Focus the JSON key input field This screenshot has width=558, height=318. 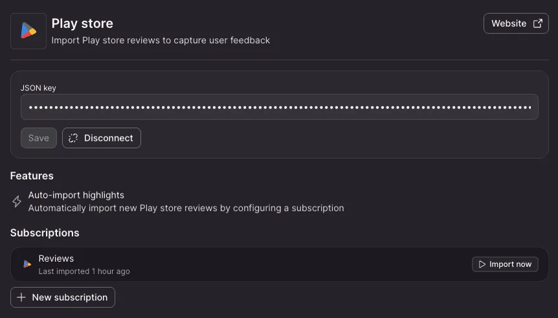click(x=280, y=107)
